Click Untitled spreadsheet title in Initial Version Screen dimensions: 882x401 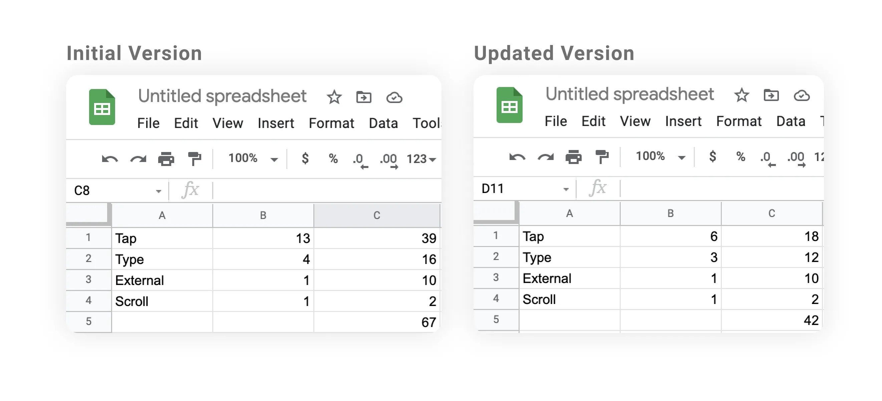point(222,96)
